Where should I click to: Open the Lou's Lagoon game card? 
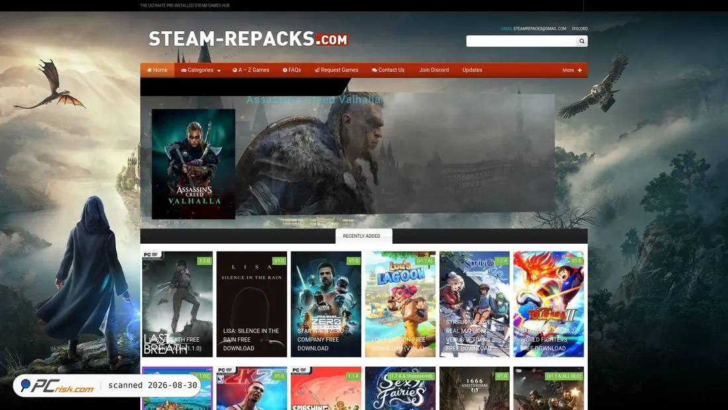coord(400,304)
